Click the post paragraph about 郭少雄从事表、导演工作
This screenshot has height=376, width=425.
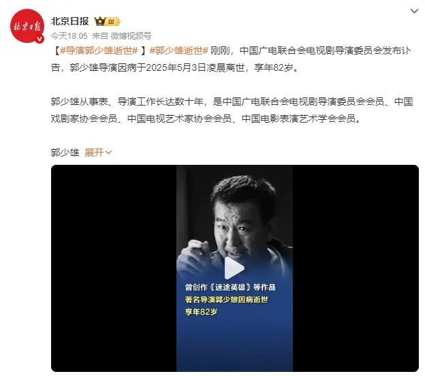click(232, 110)
